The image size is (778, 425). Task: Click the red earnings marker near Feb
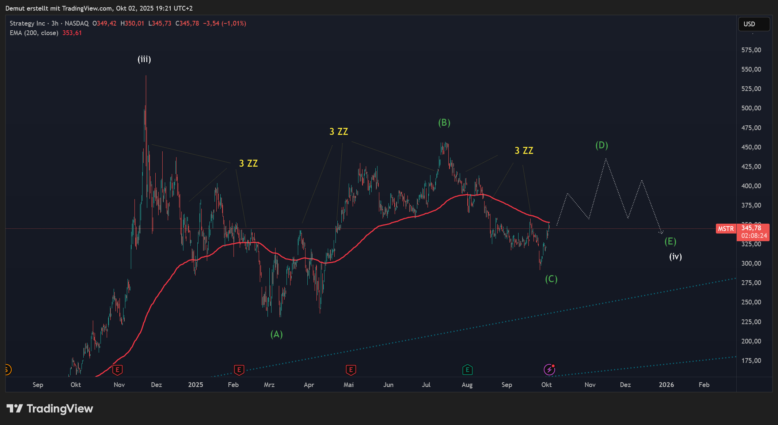[x=239, y=370]
